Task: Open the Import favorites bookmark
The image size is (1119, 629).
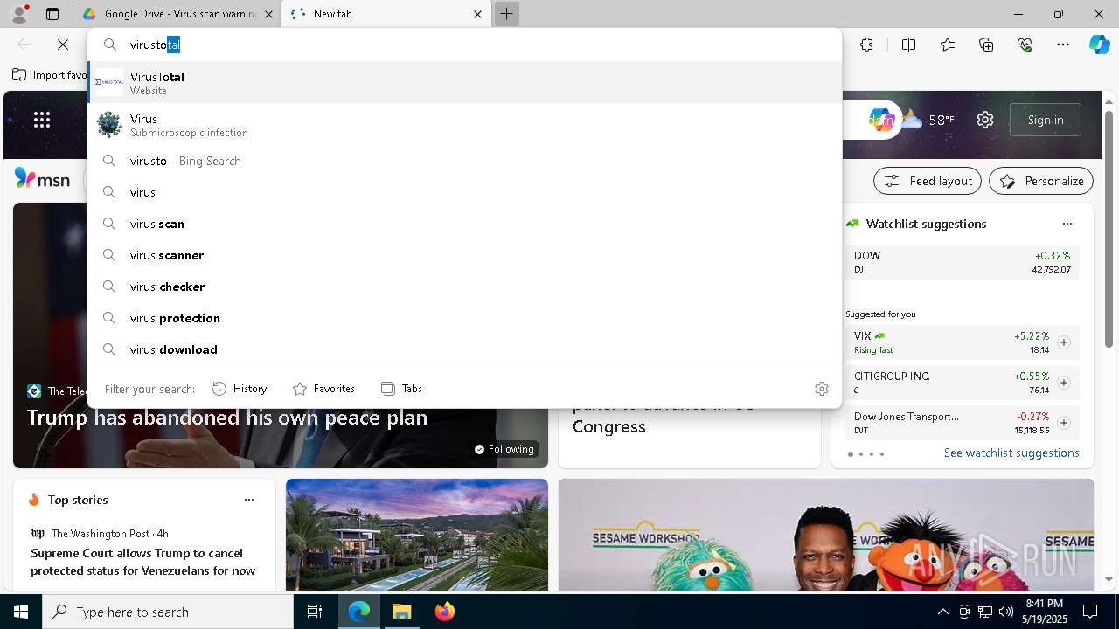Action: pos(50,75)
